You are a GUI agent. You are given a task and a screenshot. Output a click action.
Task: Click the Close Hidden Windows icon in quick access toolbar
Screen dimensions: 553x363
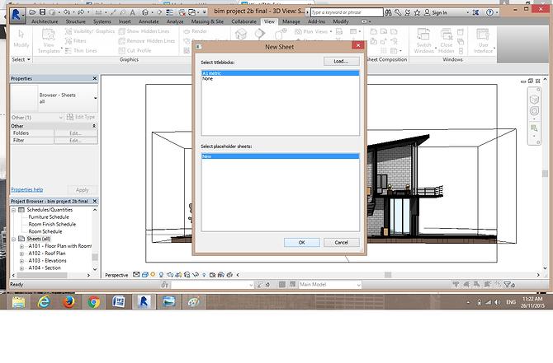click(x=182, y=12)
